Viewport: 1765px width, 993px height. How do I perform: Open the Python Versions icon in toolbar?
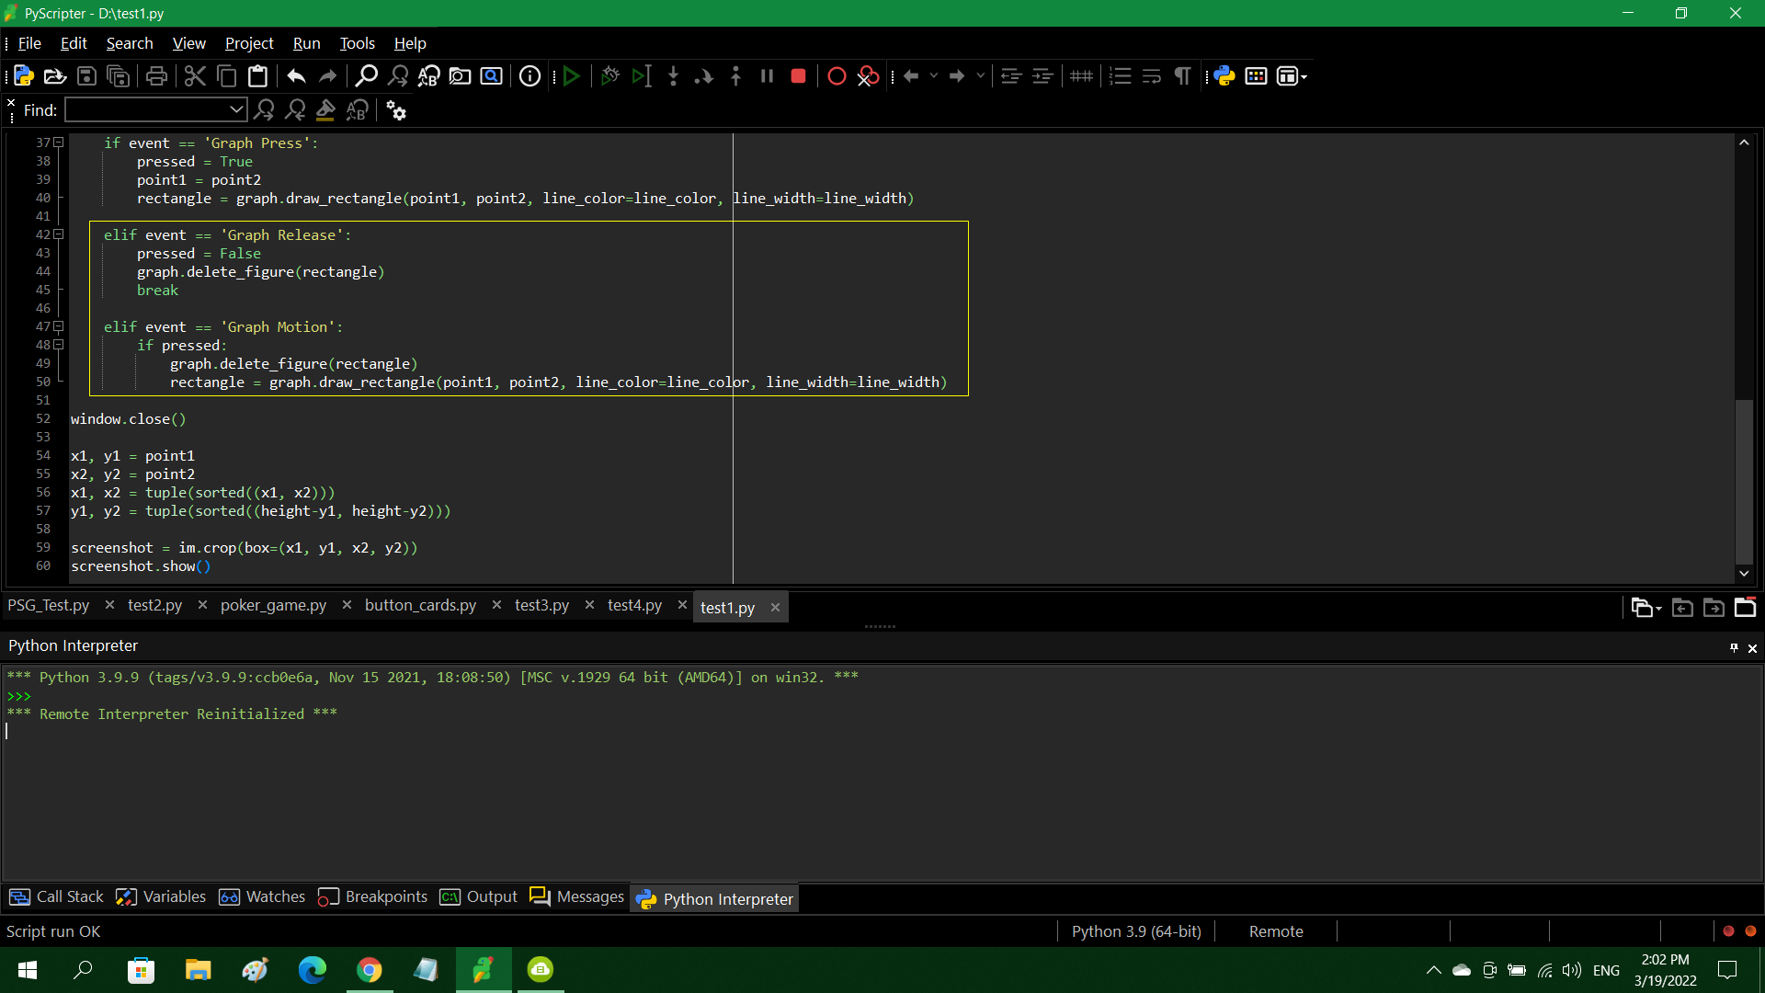click(x=1224, y=76)
